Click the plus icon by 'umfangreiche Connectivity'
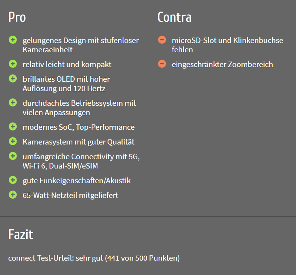The width and height of the screenshot is (296, 275). [13, 156]
